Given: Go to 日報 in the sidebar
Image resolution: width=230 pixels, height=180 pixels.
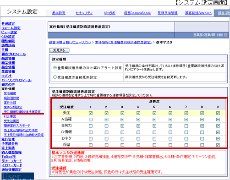Looking at the screenshot, I should pyautogui.click(x=5, y=50).
